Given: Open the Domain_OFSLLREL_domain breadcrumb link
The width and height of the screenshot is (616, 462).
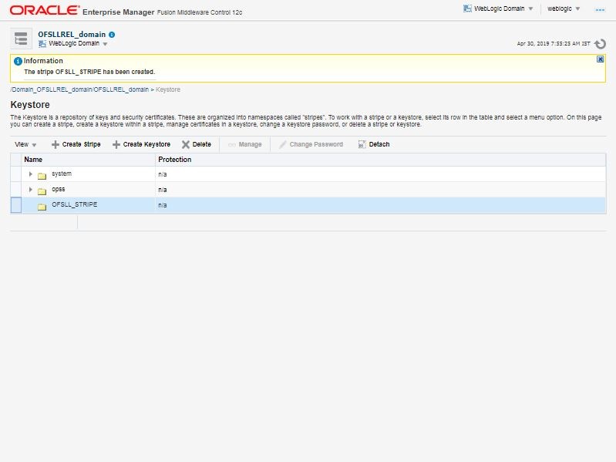Looking at the screenshot, I should pos(79,89).
